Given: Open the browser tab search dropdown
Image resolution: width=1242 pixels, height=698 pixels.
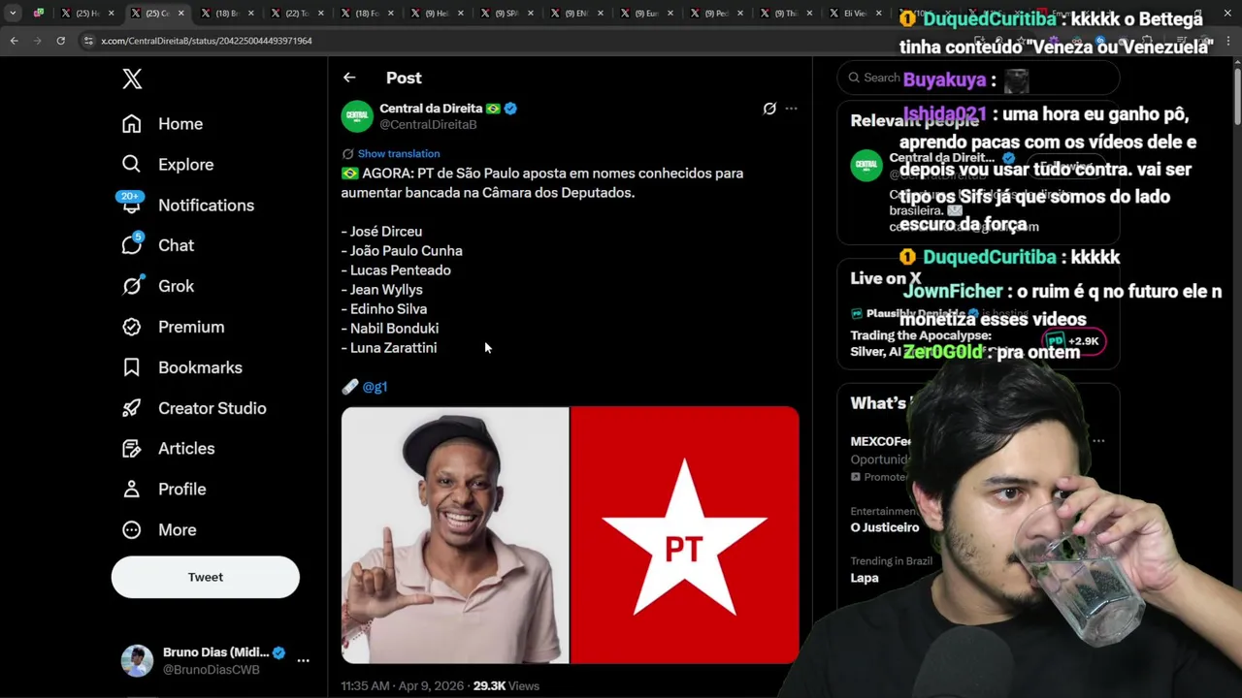Looking at the screenshot, I should tap(13, 14).
